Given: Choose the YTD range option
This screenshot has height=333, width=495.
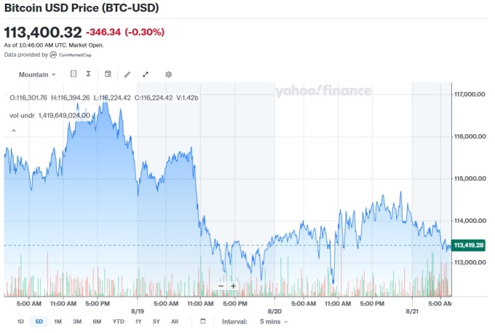Looking at the screenshot, I should (118, 321).
